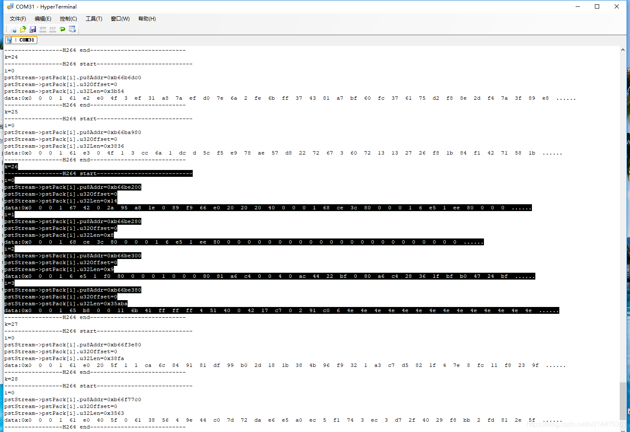Click the highlighted text 'u32Len=0x35aba'

coord(104,304)
